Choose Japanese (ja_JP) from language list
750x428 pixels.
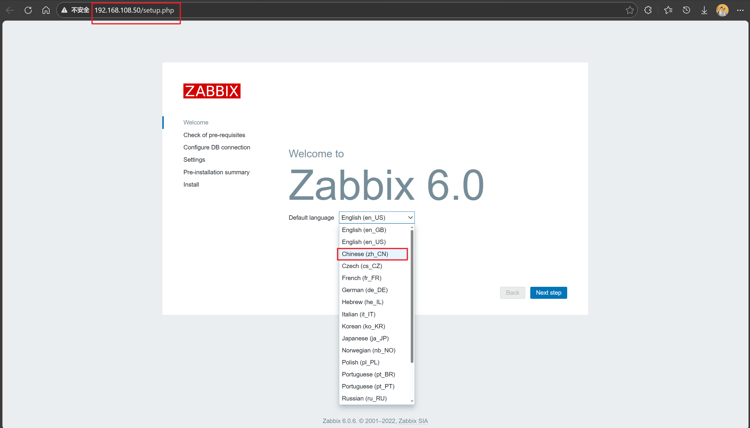365,338
